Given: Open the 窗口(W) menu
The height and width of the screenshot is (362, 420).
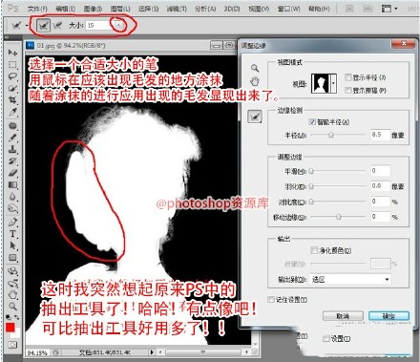Looking at the screenshot, I should [x=288, y=9].
